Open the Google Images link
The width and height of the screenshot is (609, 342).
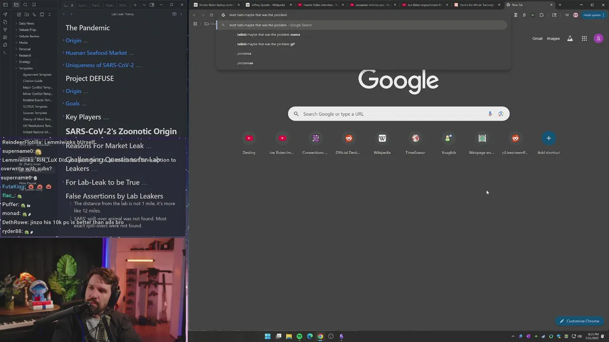click(x=553, y=38)
